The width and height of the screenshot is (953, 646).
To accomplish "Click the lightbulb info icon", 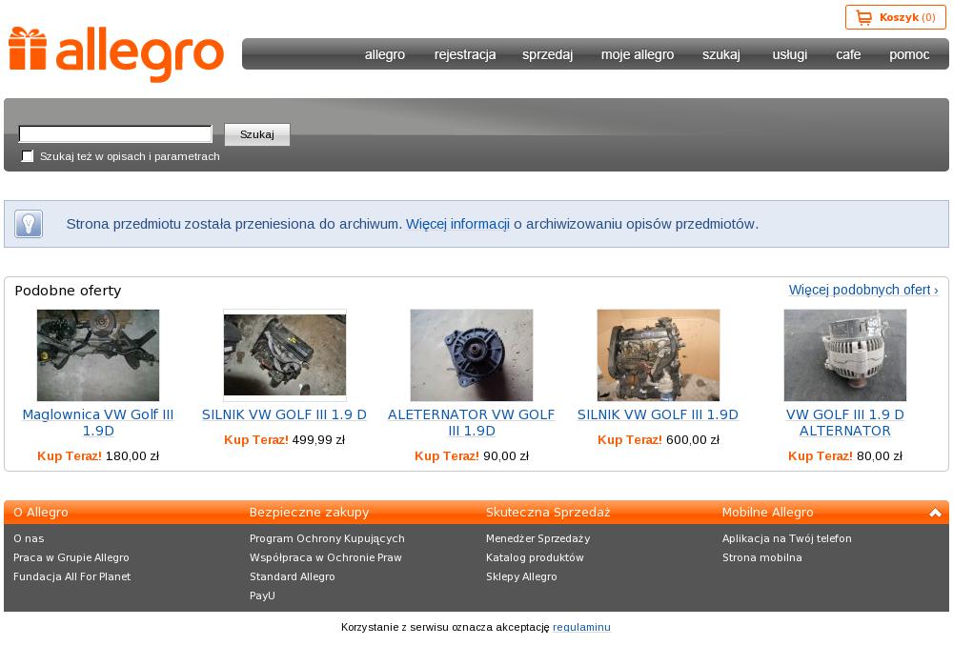I will coord(29,224).
